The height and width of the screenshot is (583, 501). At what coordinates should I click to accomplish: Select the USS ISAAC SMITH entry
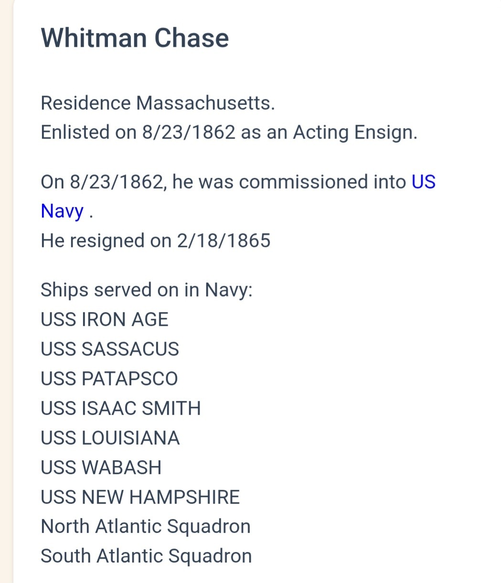(x=121, y=409)
